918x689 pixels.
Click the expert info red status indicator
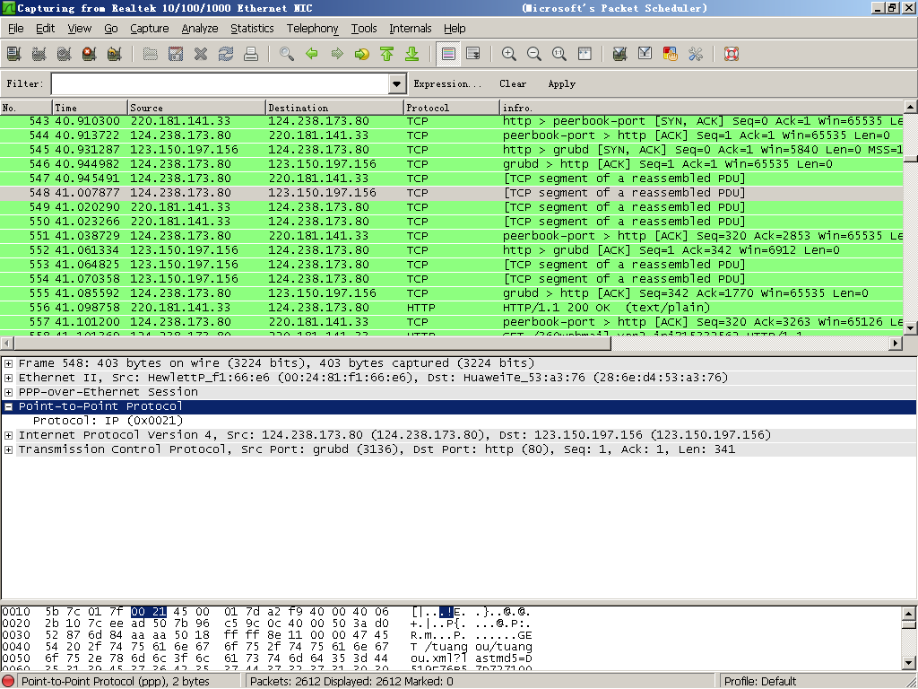(9, 682)
